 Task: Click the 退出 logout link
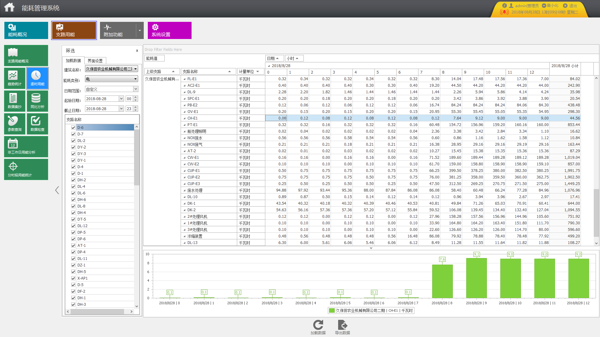pos(570,6)
